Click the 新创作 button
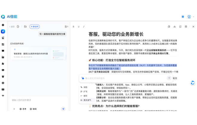197x125 pixels. pos(35,26)
